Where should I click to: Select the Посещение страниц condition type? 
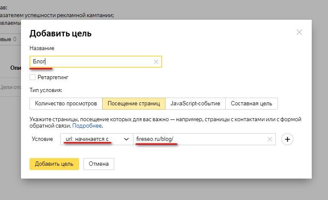pos(134,104)
